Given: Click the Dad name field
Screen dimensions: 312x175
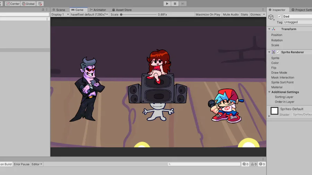Looking at the screenshot, I should pos(297,16).
